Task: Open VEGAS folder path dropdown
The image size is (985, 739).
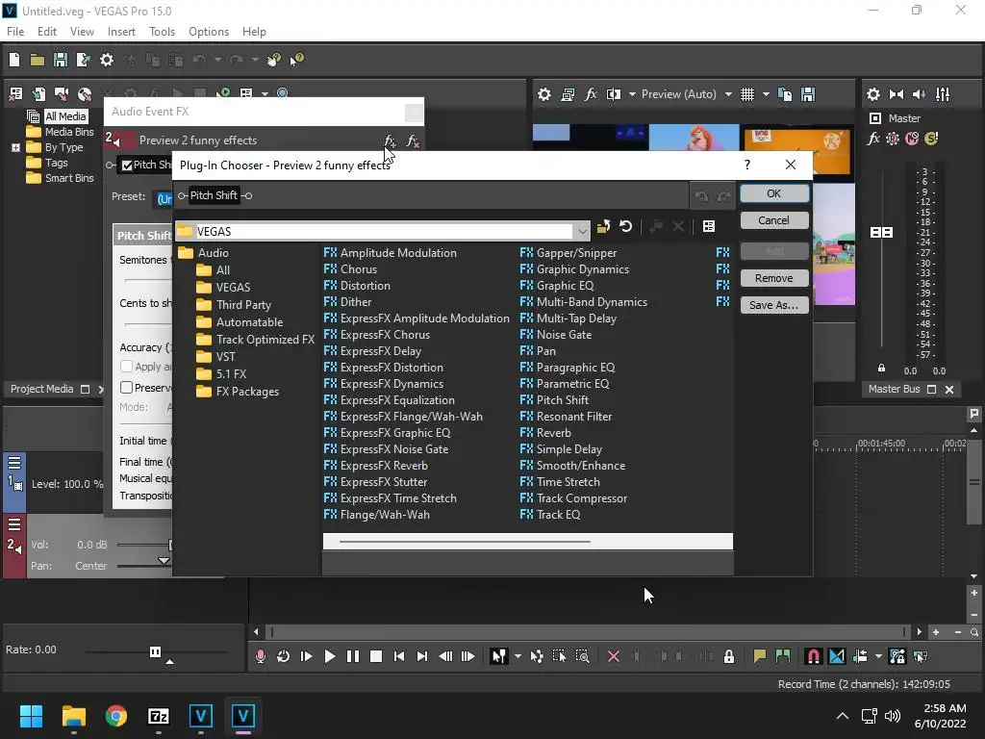Action: (x=582, y=231)
